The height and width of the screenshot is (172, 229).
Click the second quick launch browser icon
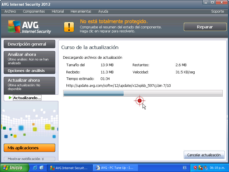(x=42, y=168)
